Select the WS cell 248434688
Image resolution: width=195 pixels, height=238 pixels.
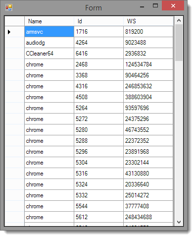[148, 217]
